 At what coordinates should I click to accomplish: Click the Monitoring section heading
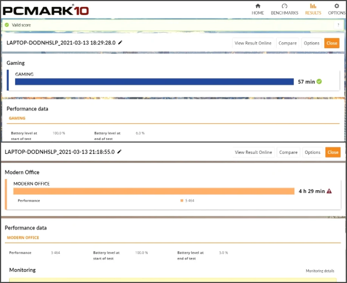(22, 270)
